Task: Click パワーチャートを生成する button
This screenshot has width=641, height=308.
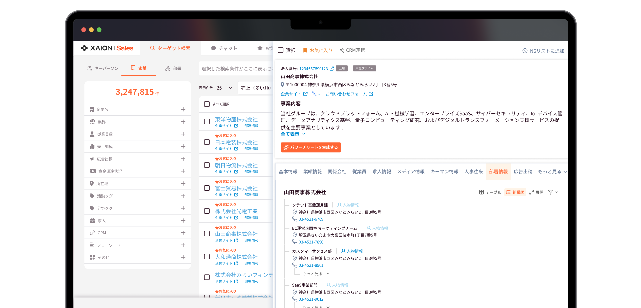Action: click(x=311, y=147)
